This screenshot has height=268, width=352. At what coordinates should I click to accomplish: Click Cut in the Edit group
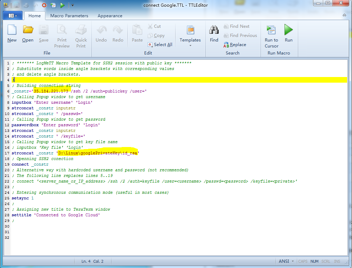coord(154,26)
